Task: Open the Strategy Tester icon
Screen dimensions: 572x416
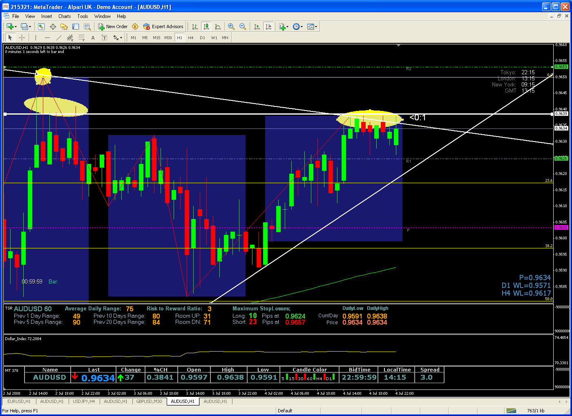Action: [87, 27]
